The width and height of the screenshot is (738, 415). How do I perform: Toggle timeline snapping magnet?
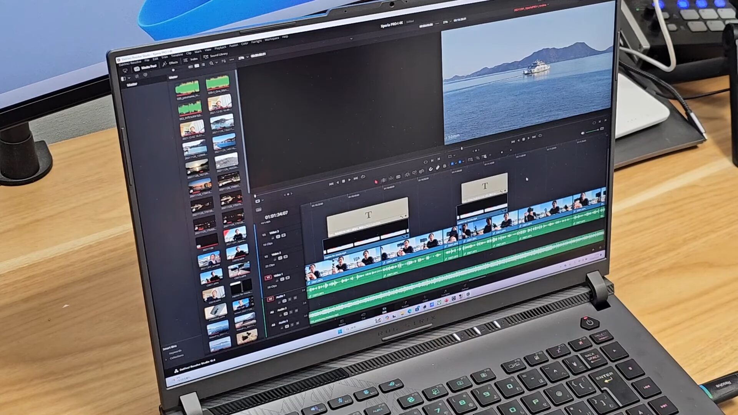(x=431, y=169)
